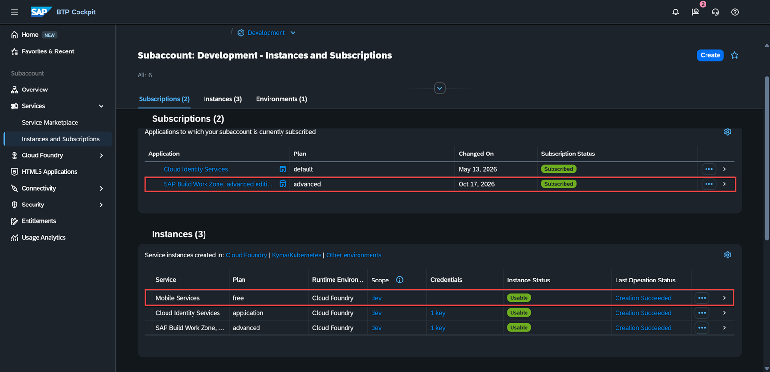This screenshot has height=372, width=770.
Task: Open actions menu for SAP Build Work Zone subscription
Action: click(709, 184)
